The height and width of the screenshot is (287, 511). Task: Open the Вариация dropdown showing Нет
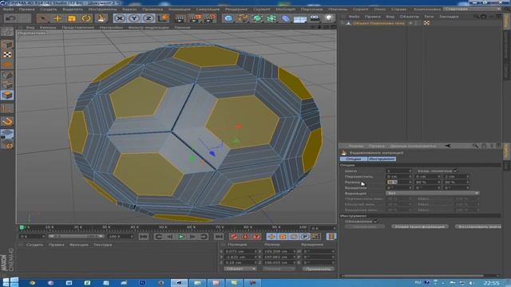433,193
